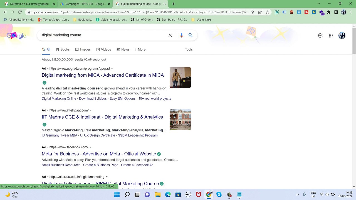The height and width of the screenshot is (200, 356).
Task: Open Google search settings gear
Action: (x=320, y=36)
